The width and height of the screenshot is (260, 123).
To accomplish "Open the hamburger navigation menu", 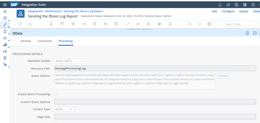I will (x=5, y=5).
